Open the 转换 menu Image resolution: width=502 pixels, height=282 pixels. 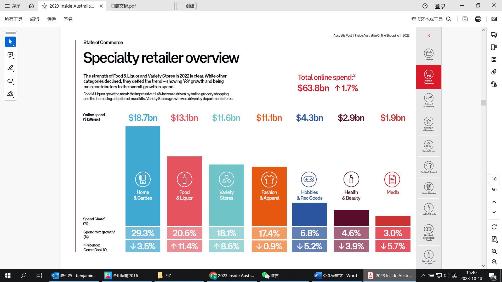point(52,19)
